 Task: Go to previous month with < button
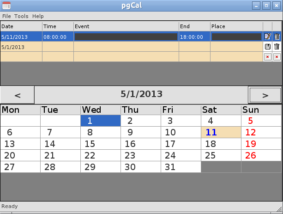18,95
